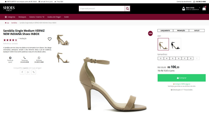Select the greyed-out last size option
This screenshot has height=114, width=209.
(x=197, y=58)
